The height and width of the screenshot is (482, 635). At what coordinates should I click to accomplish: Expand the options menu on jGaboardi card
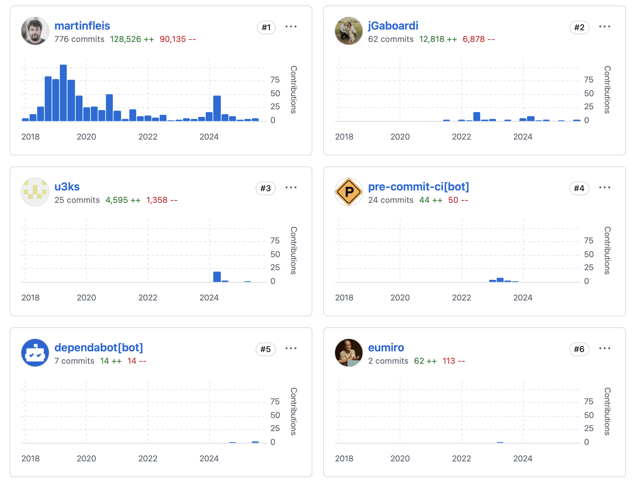[x=604, y=27]
